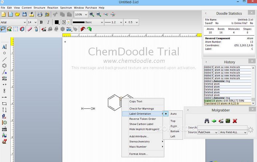The image size is (257, 162).
Task: Select the Ala amino acid tool
Action: pos(4,79)
